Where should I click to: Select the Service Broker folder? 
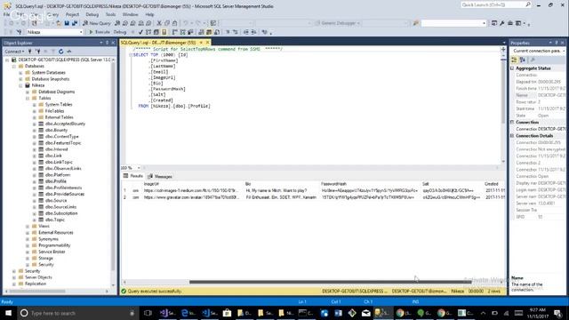pyautogui.click(x=52, y=252)
